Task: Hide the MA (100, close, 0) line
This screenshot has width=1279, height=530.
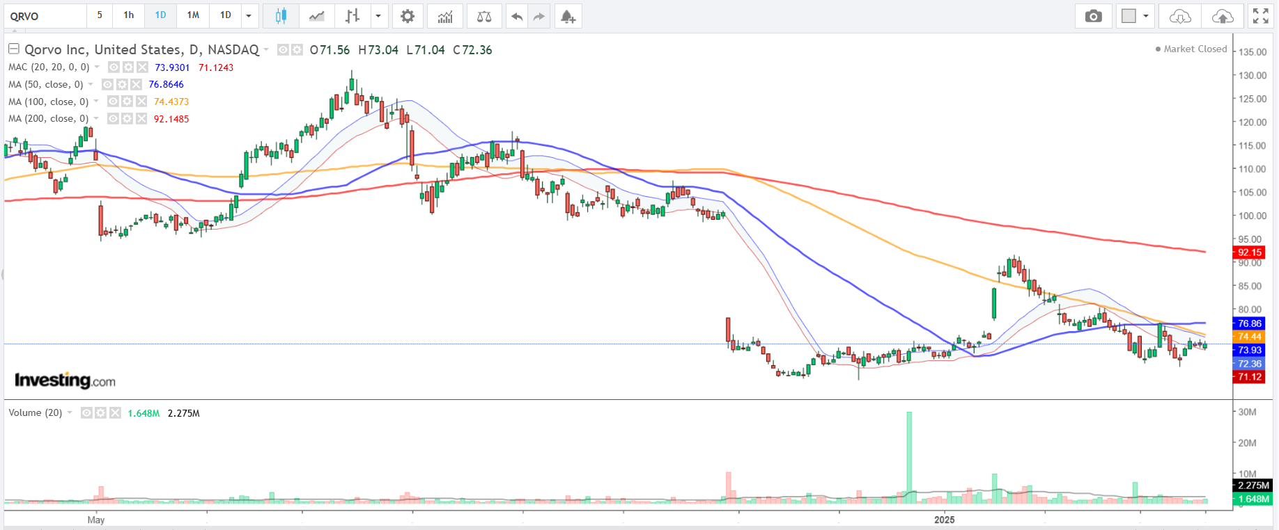Action: [x=114, y=102]
